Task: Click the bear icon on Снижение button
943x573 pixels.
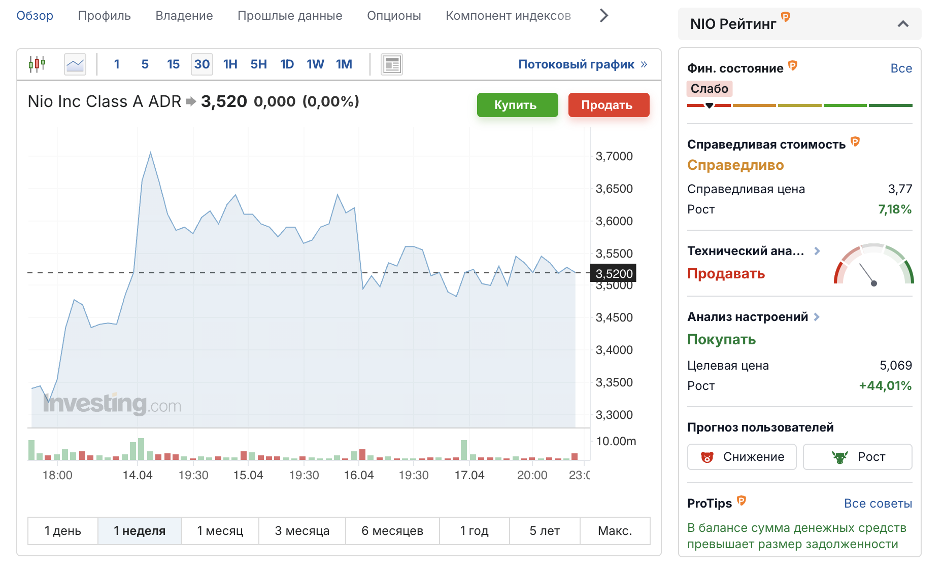Action: pos(707,457)
